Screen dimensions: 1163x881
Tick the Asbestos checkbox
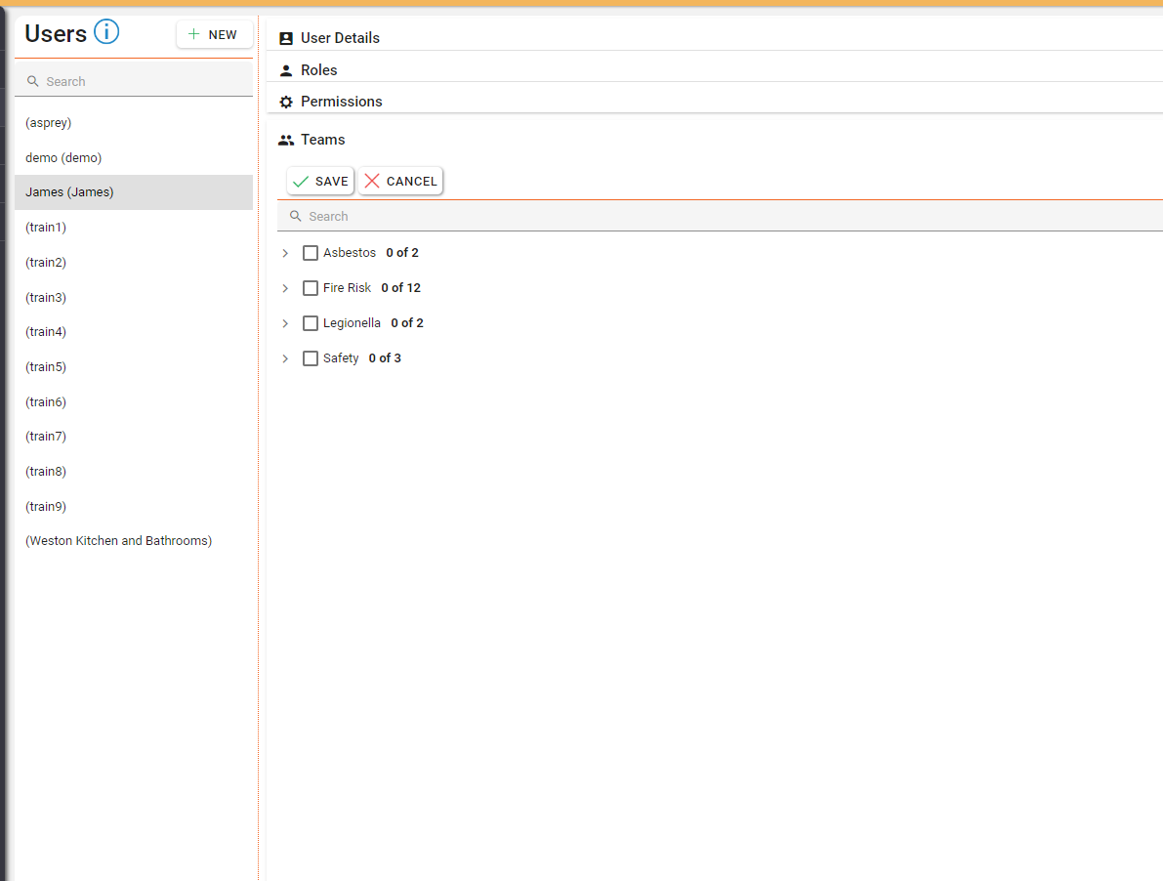311,253
